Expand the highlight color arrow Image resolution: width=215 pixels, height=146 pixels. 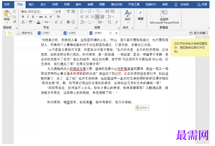(x=34, y=22)
